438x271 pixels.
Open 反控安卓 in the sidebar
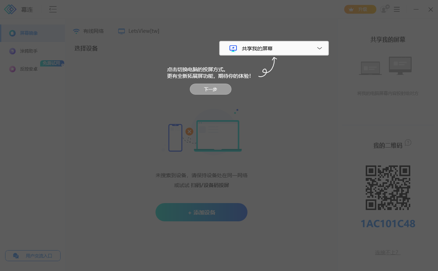33,69
